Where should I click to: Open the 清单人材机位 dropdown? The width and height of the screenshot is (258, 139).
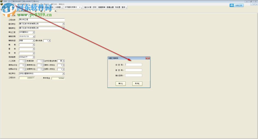tap(63, 65)
